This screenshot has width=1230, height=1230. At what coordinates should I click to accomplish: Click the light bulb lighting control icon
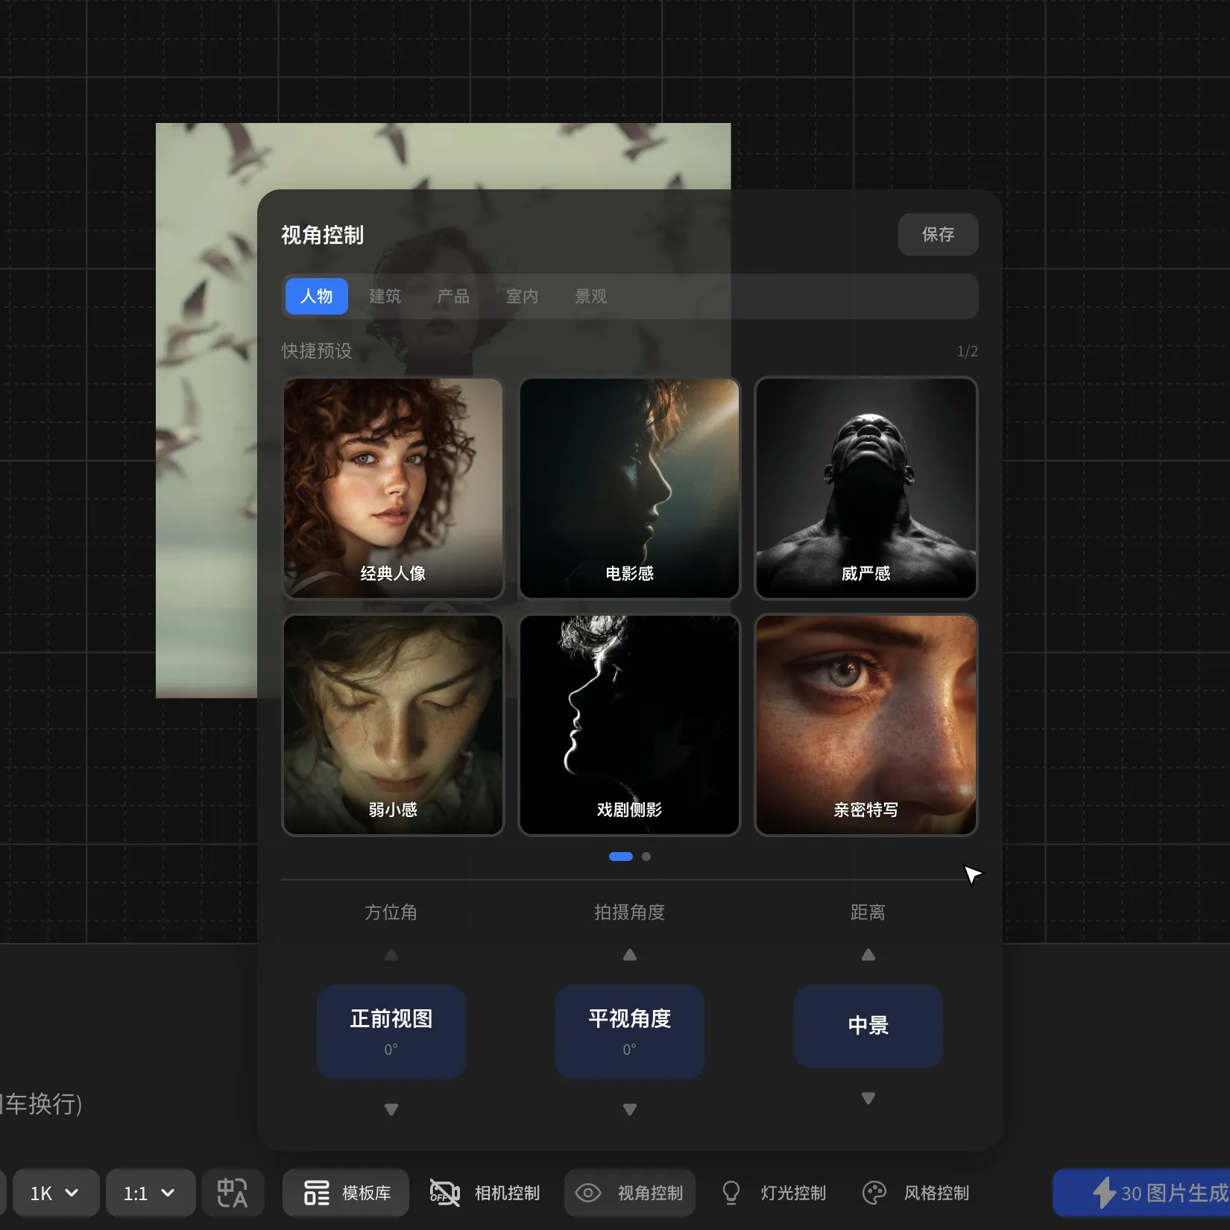tap(731, 1193)
